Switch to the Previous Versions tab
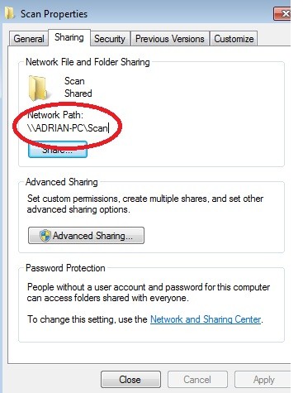Image resolution: width=303 pixels, height=393 pixels. pos(170,39)
